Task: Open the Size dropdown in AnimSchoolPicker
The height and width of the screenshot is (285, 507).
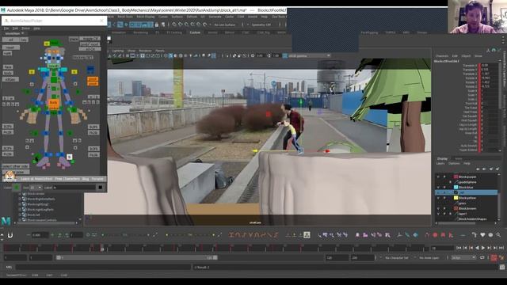Action: tap(36, 188)
